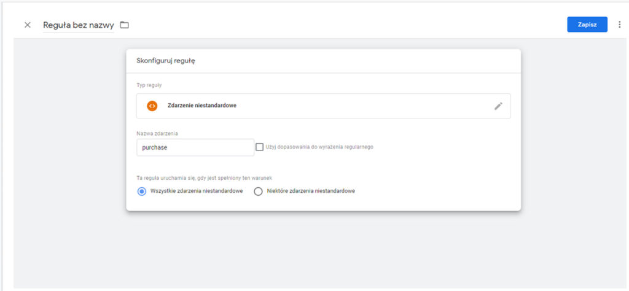Close the trigger editor with the X icon

[x=27, y=25]
